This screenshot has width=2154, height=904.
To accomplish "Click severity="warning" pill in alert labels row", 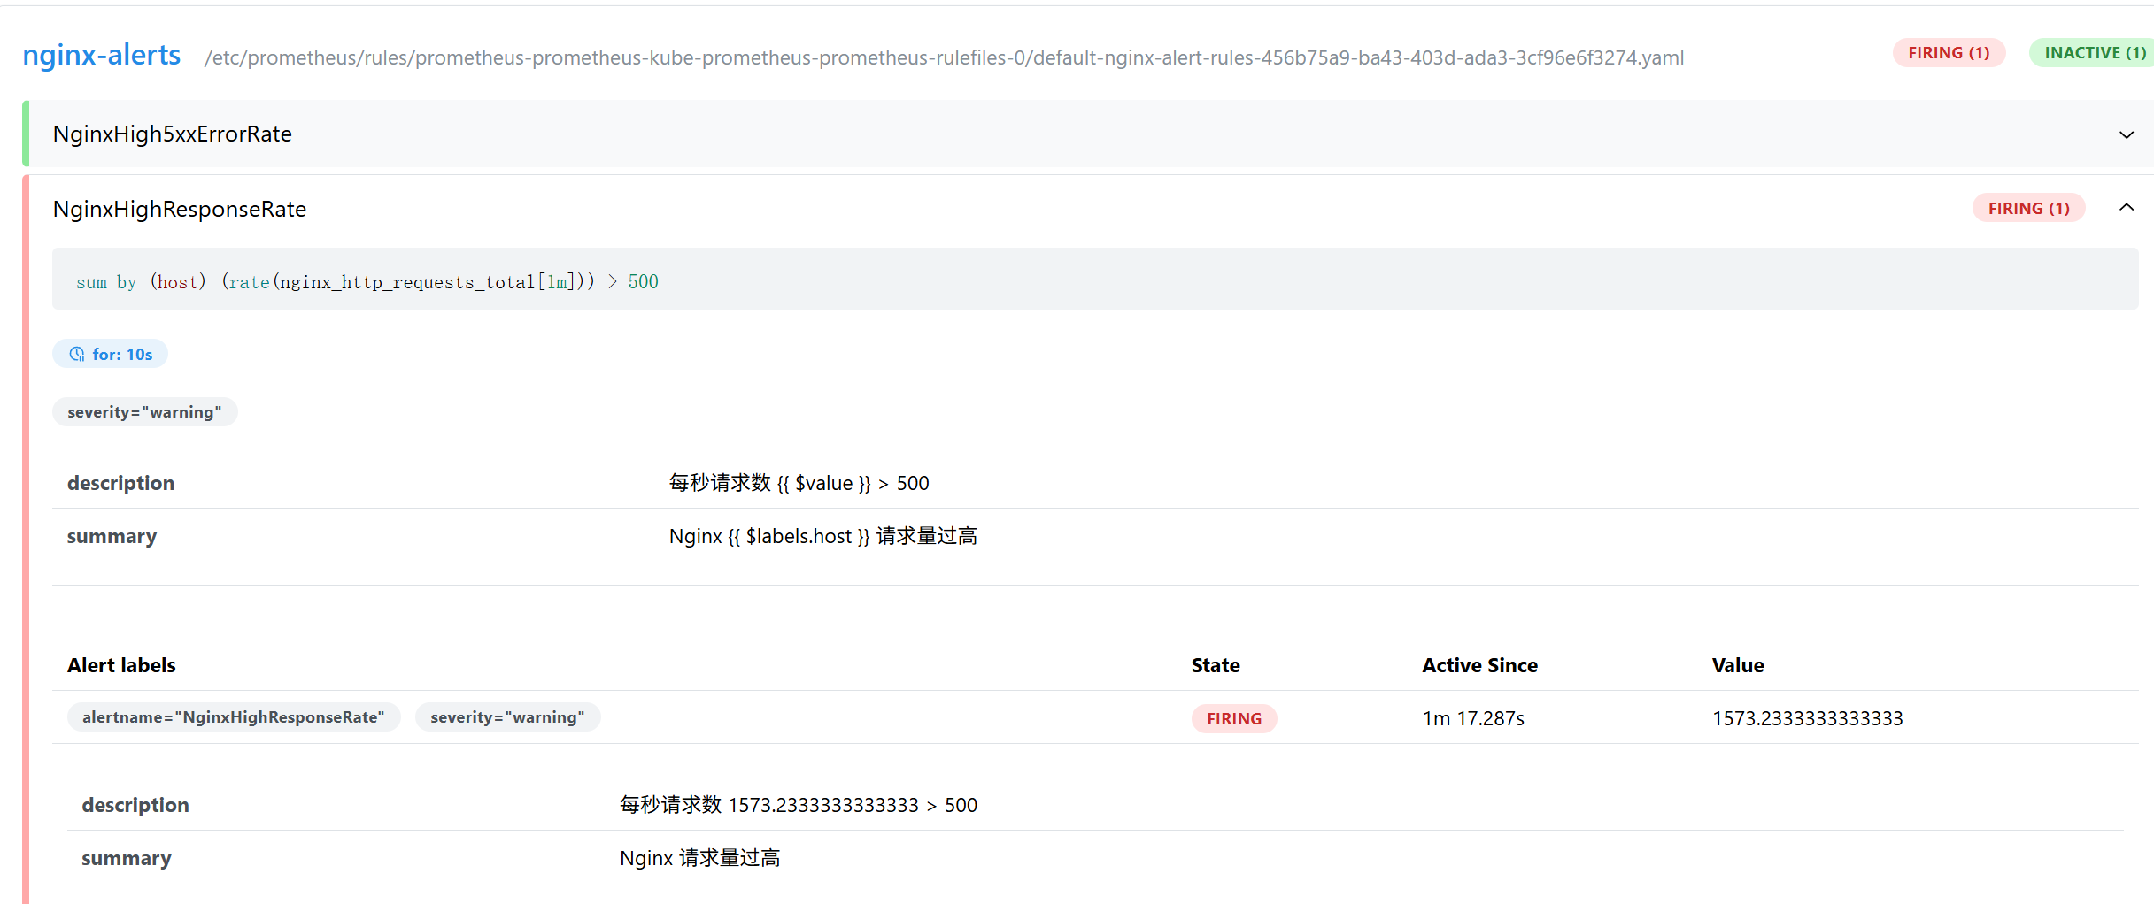I will point(507,717).
